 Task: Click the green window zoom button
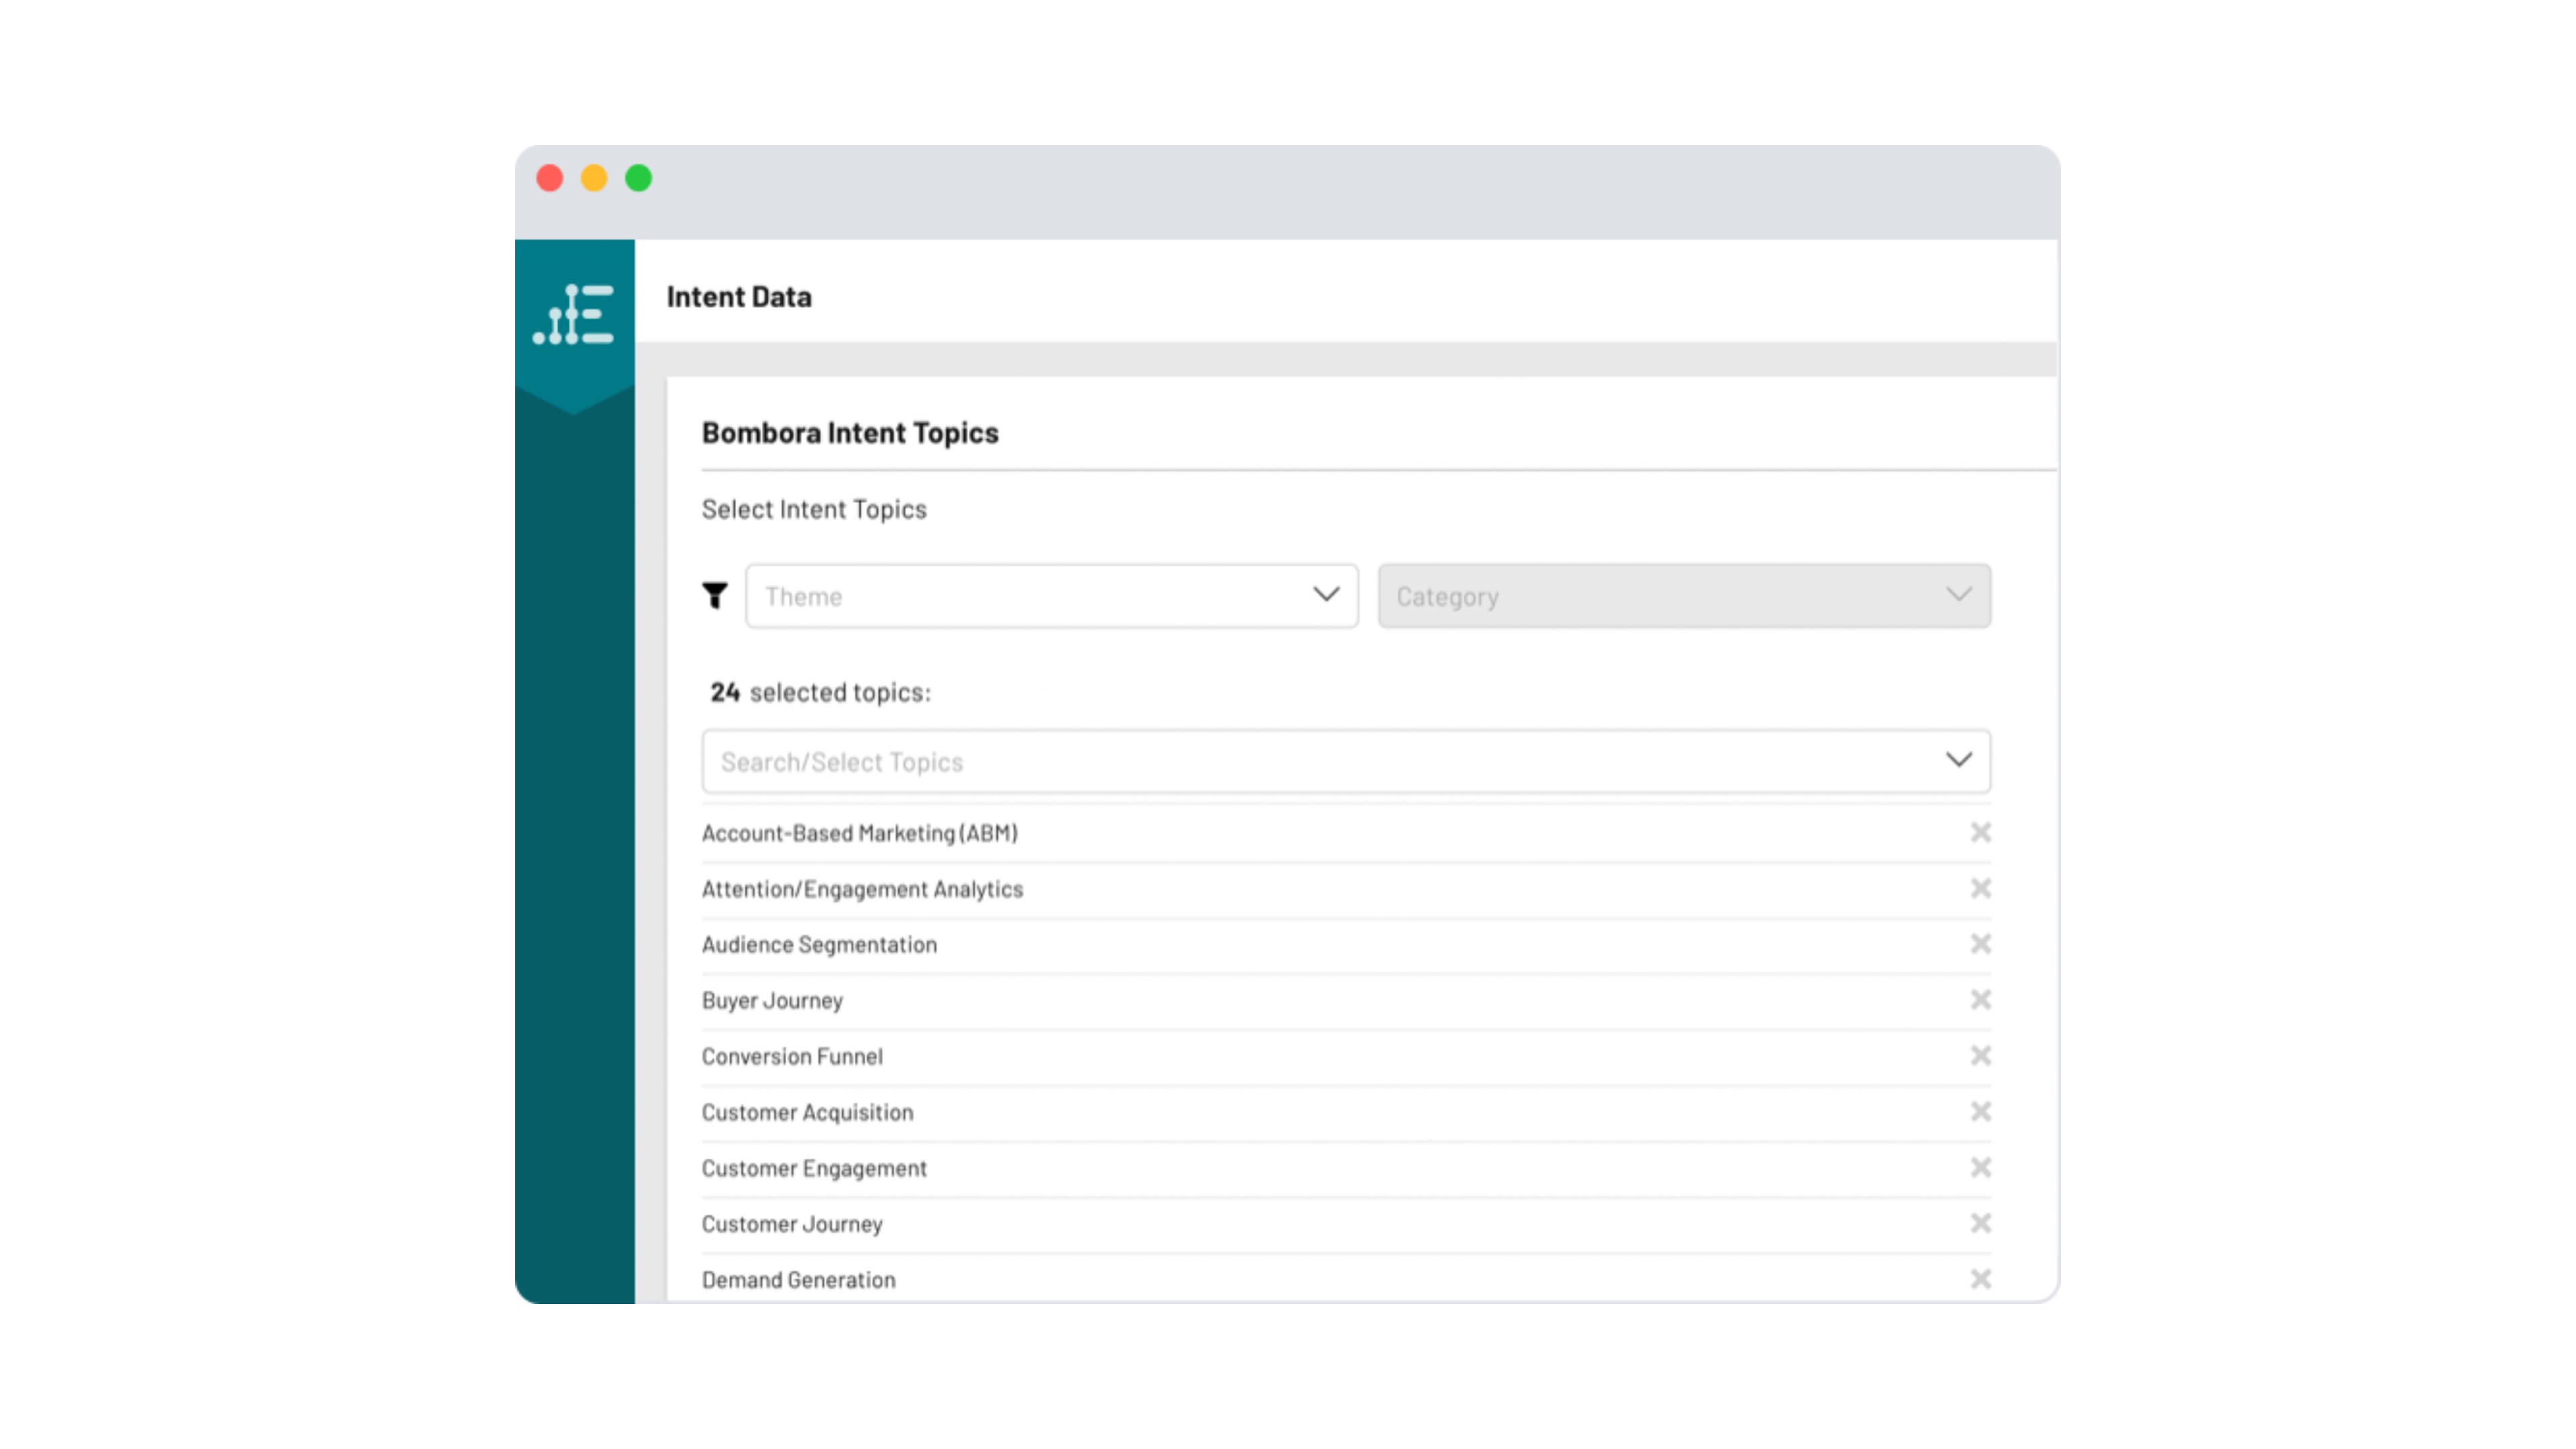click(638, 178)
